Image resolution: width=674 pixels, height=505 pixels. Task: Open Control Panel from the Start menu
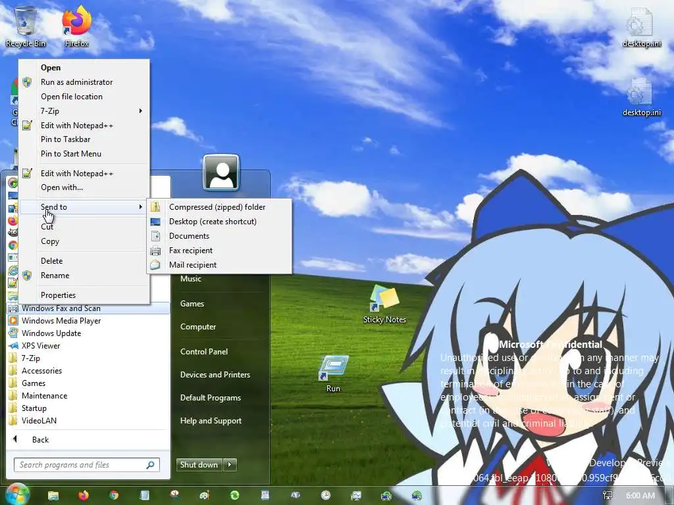tap(204, 352)
